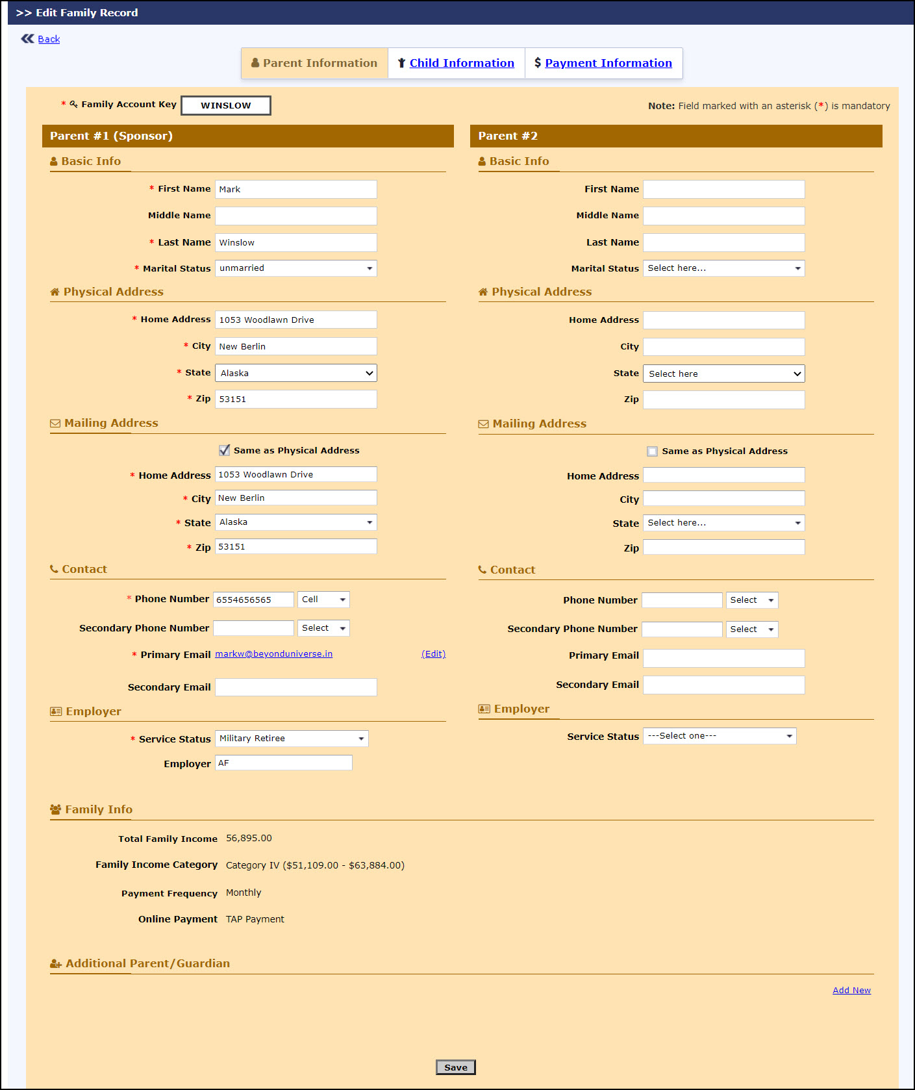Screen dimensions: 915x1090
Task: Click the key icon beside Family Account Key
Action: 73,104
